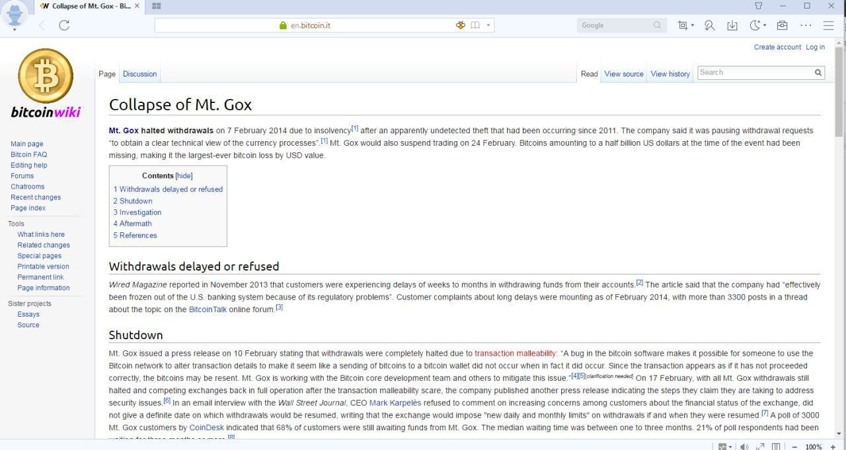Click Related changes tool link
The height and width of the screenshot is (450, 846).
44,245
